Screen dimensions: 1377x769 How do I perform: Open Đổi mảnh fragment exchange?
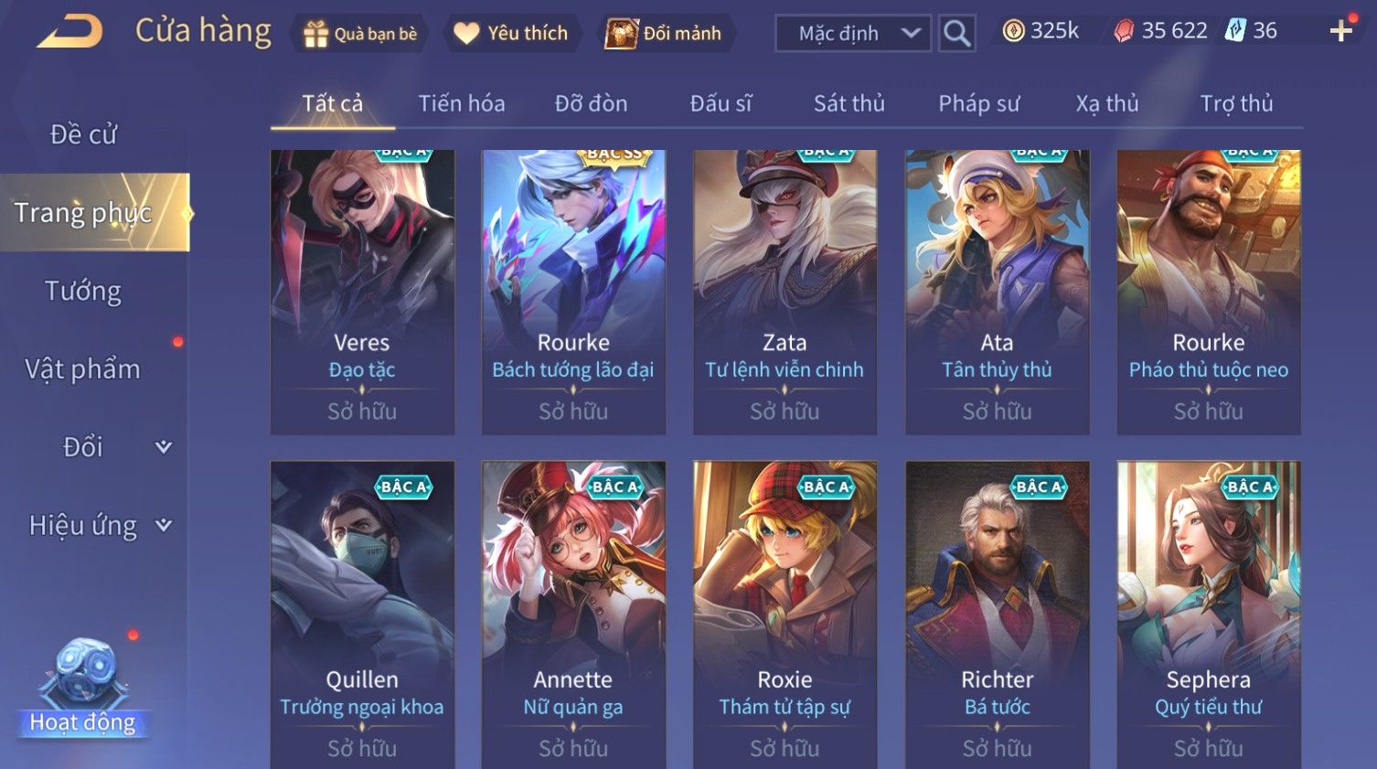[x=666, y=34]
